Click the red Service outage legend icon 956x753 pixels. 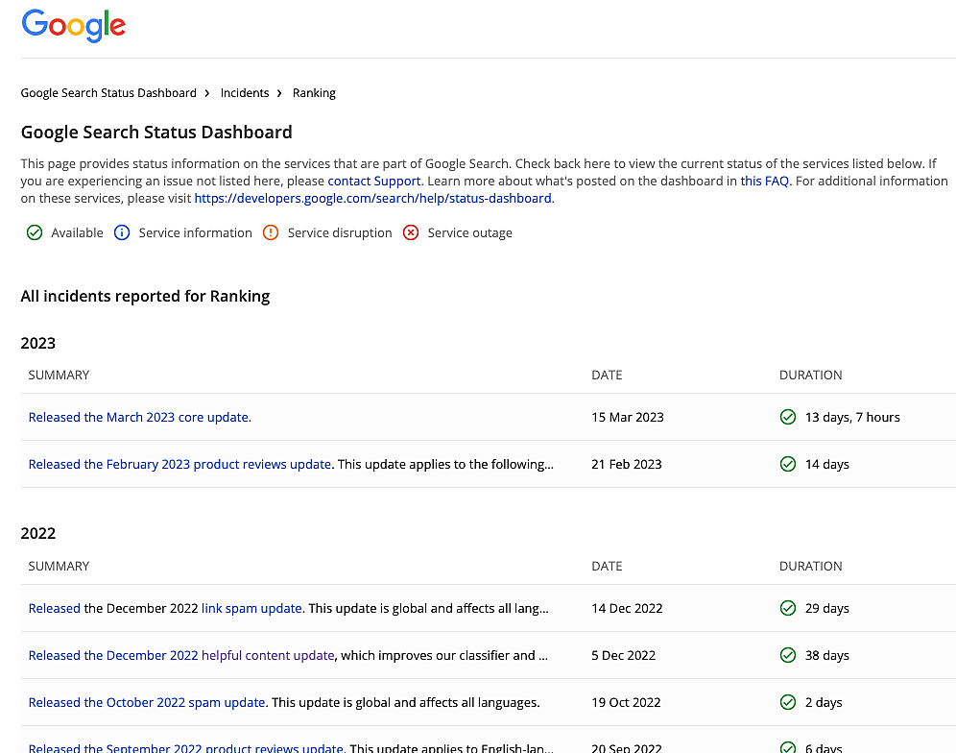tap(411, 232)
